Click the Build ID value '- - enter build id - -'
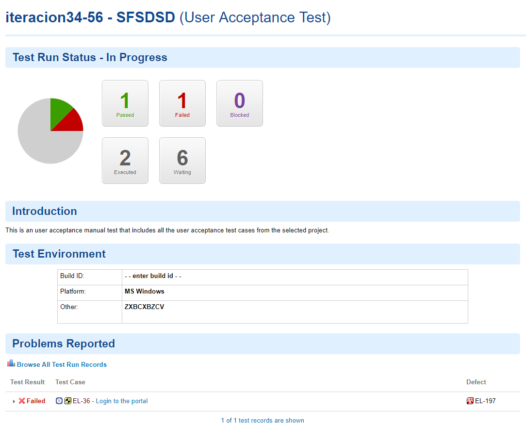526x426 pixels. click(x=153, y=276)
